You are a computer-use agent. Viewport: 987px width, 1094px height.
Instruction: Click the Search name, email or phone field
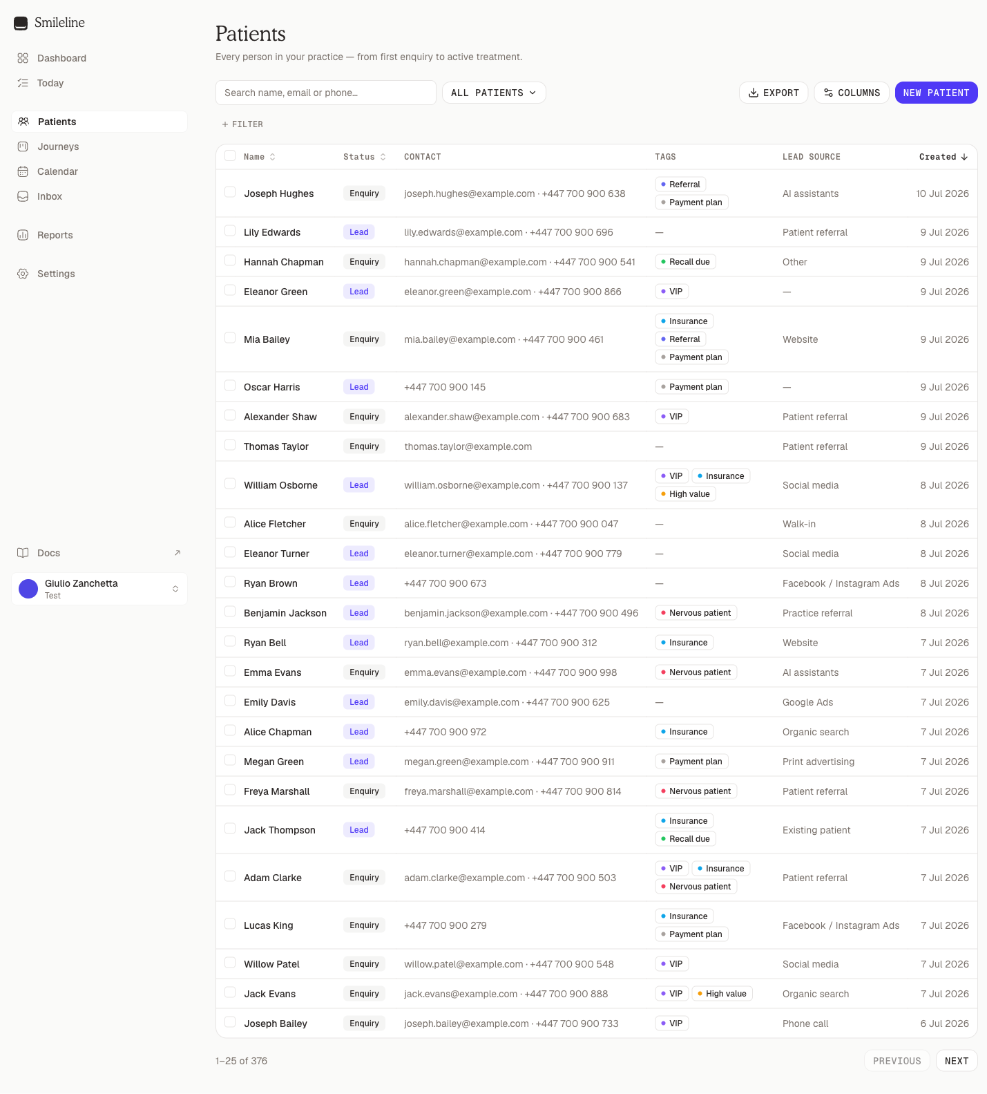point(326,93)
